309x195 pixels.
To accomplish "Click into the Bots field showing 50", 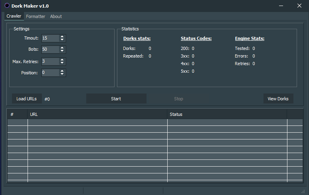I will pyautogui.click(x=50, y=49).
